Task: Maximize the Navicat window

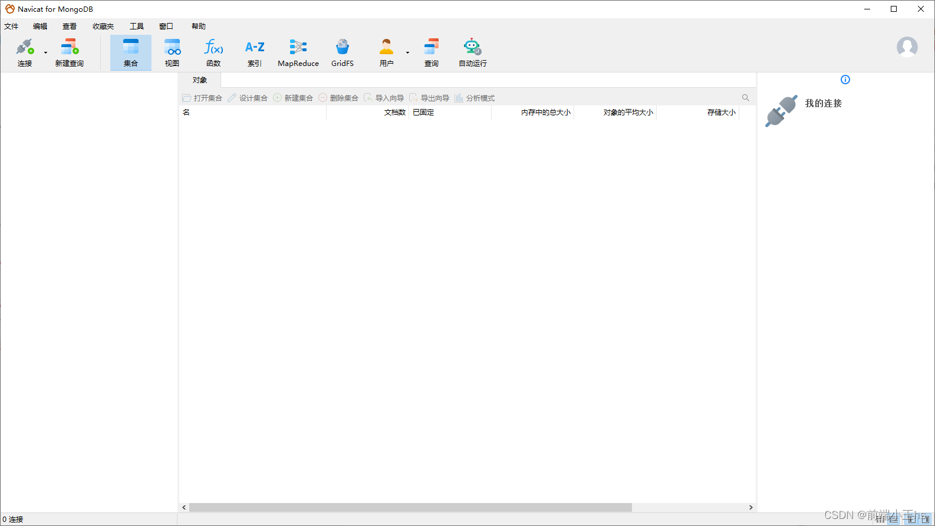Action: tap(894, 9)
